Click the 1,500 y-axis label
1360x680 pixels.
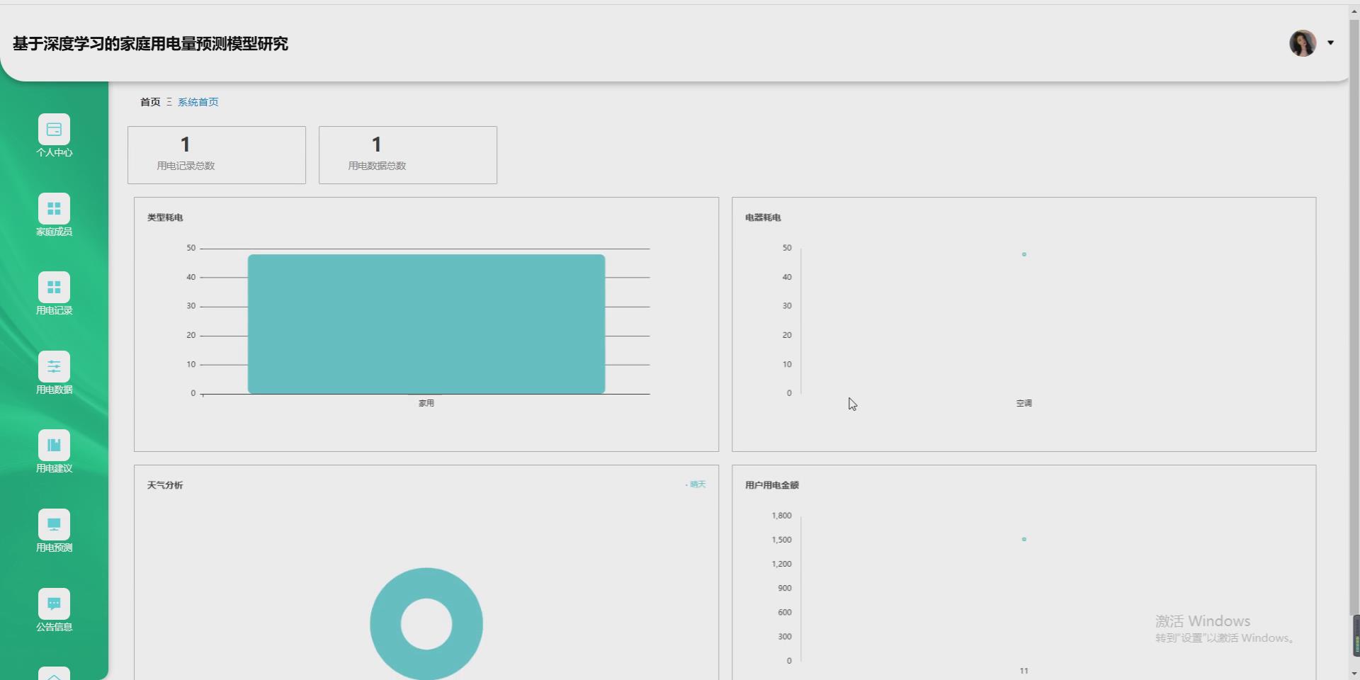[782, 540]
